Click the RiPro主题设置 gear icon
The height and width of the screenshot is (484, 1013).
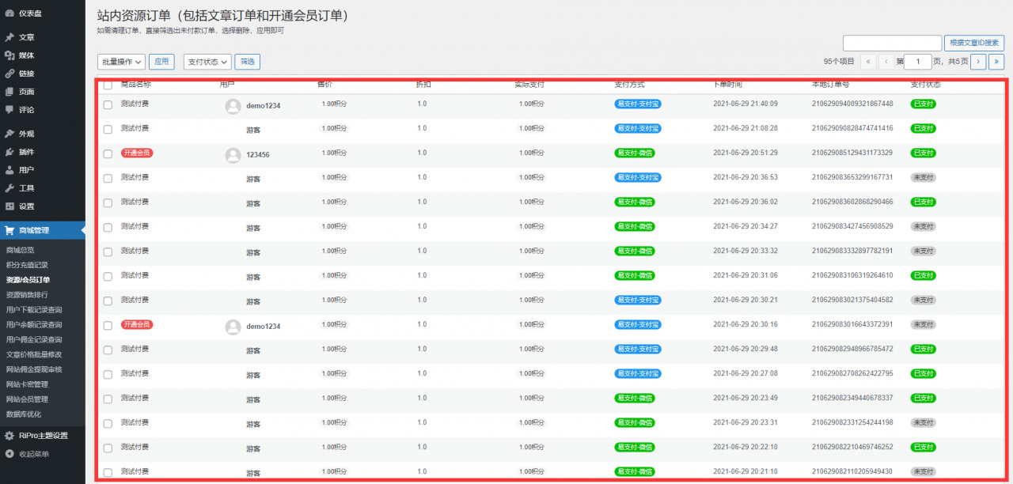[x=9, y=436]
